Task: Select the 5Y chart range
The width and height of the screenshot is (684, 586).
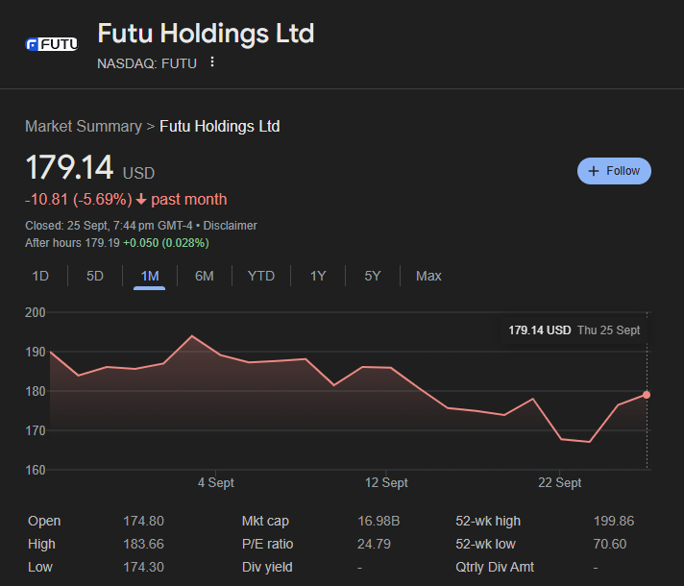Action: 373,277
